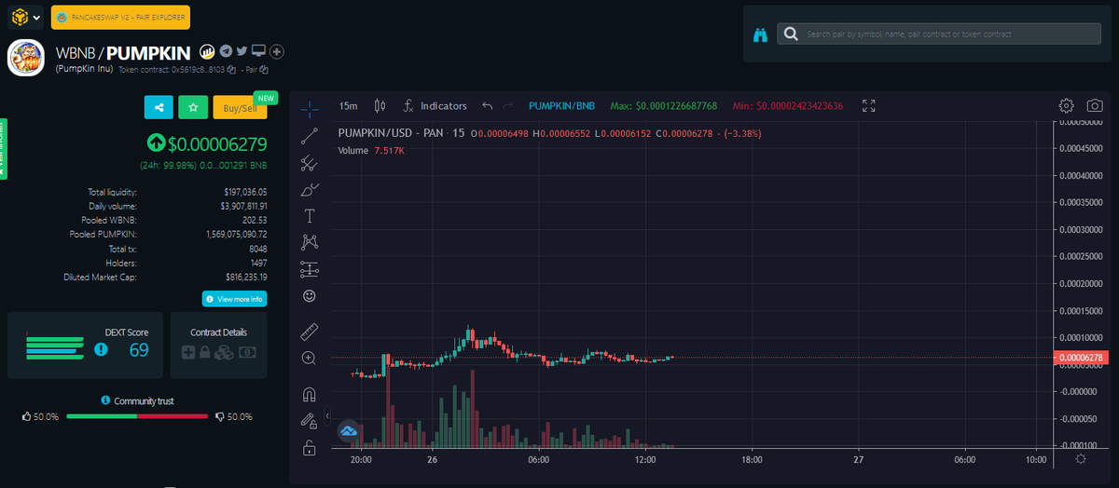Open the Indicators menu
The height and width of the screenshot is (488, 1119).
click(x=435, y=106)
